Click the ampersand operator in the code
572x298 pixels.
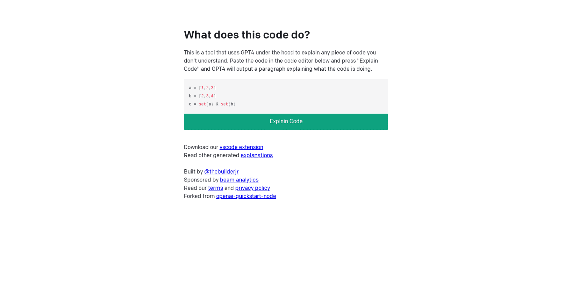click(x=217, y=104)
